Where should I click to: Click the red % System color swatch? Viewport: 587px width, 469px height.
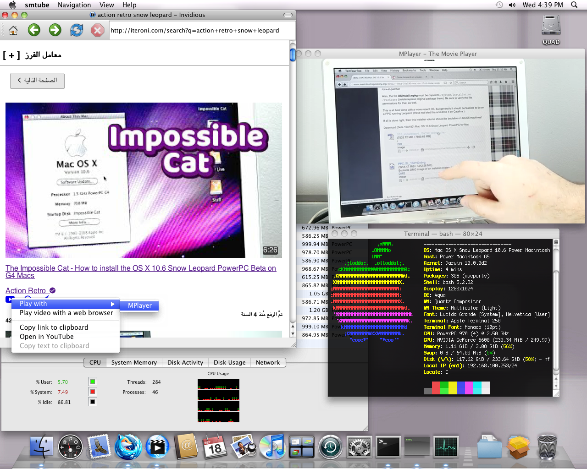click(93, 392)
